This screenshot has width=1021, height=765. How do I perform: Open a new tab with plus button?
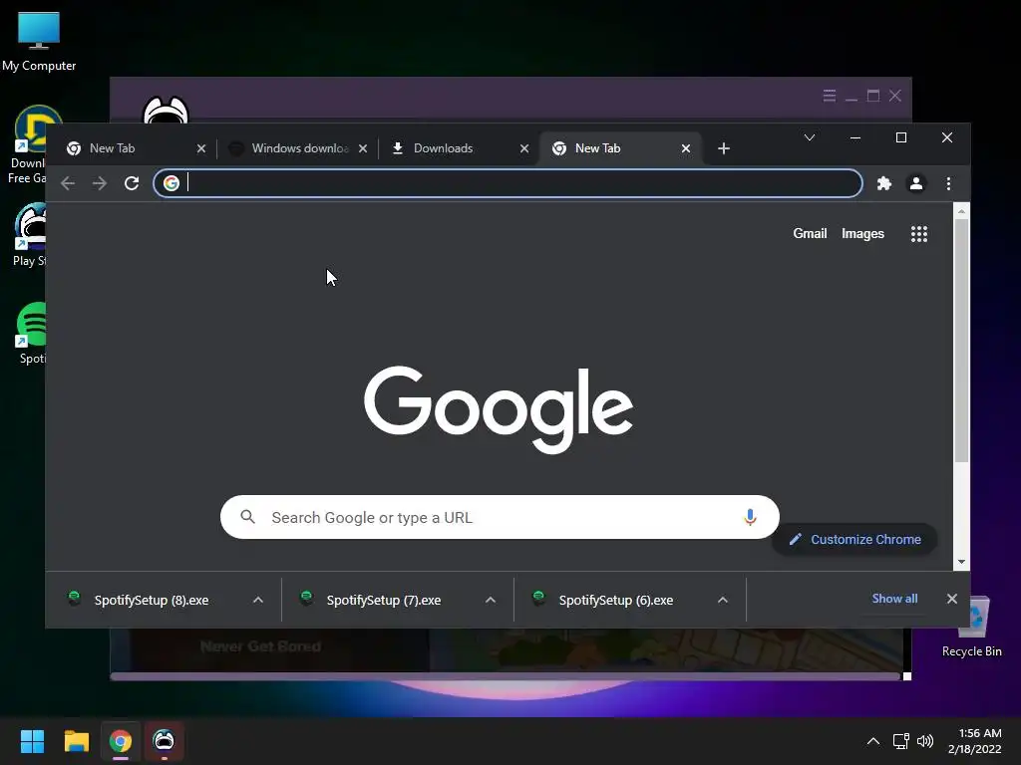click(724, 148)
